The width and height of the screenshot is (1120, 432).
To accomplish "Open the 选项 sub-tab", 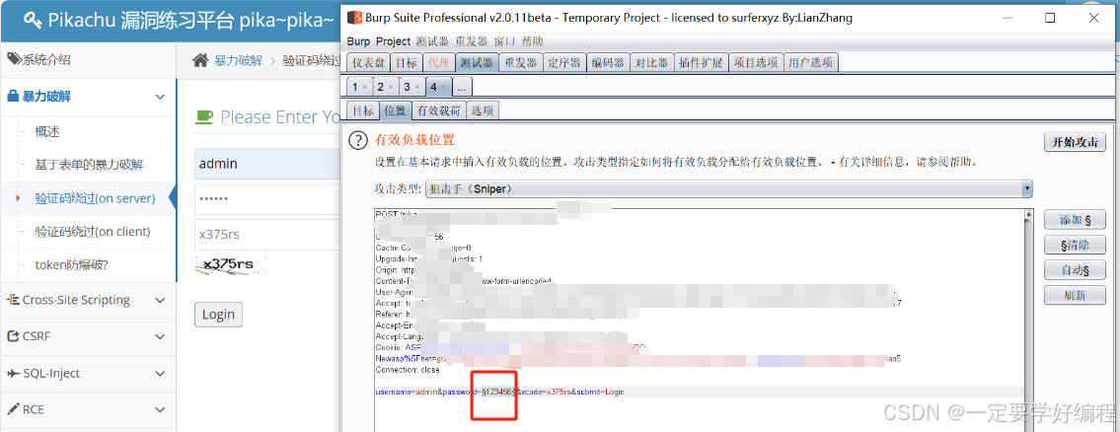I will (x=483, y=110).
